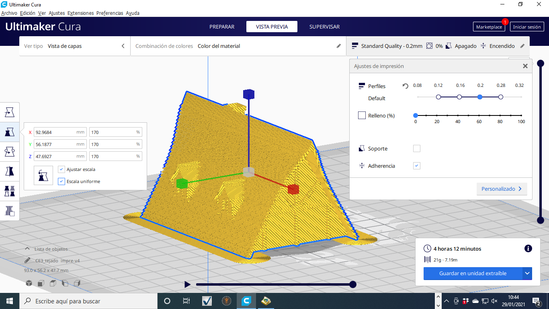Click the pencil icon for color scheme settings
Viewport: 549px width, 309px height.
339,46
